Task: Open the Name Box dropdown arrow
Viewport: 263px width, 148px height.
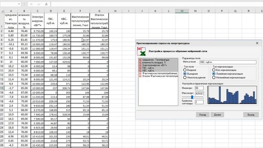Action: click(19, 4)
